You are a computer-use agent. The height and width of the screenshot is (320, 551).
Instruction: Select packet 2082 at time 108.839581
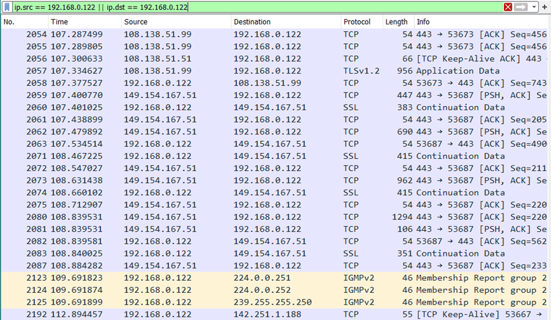276,241
